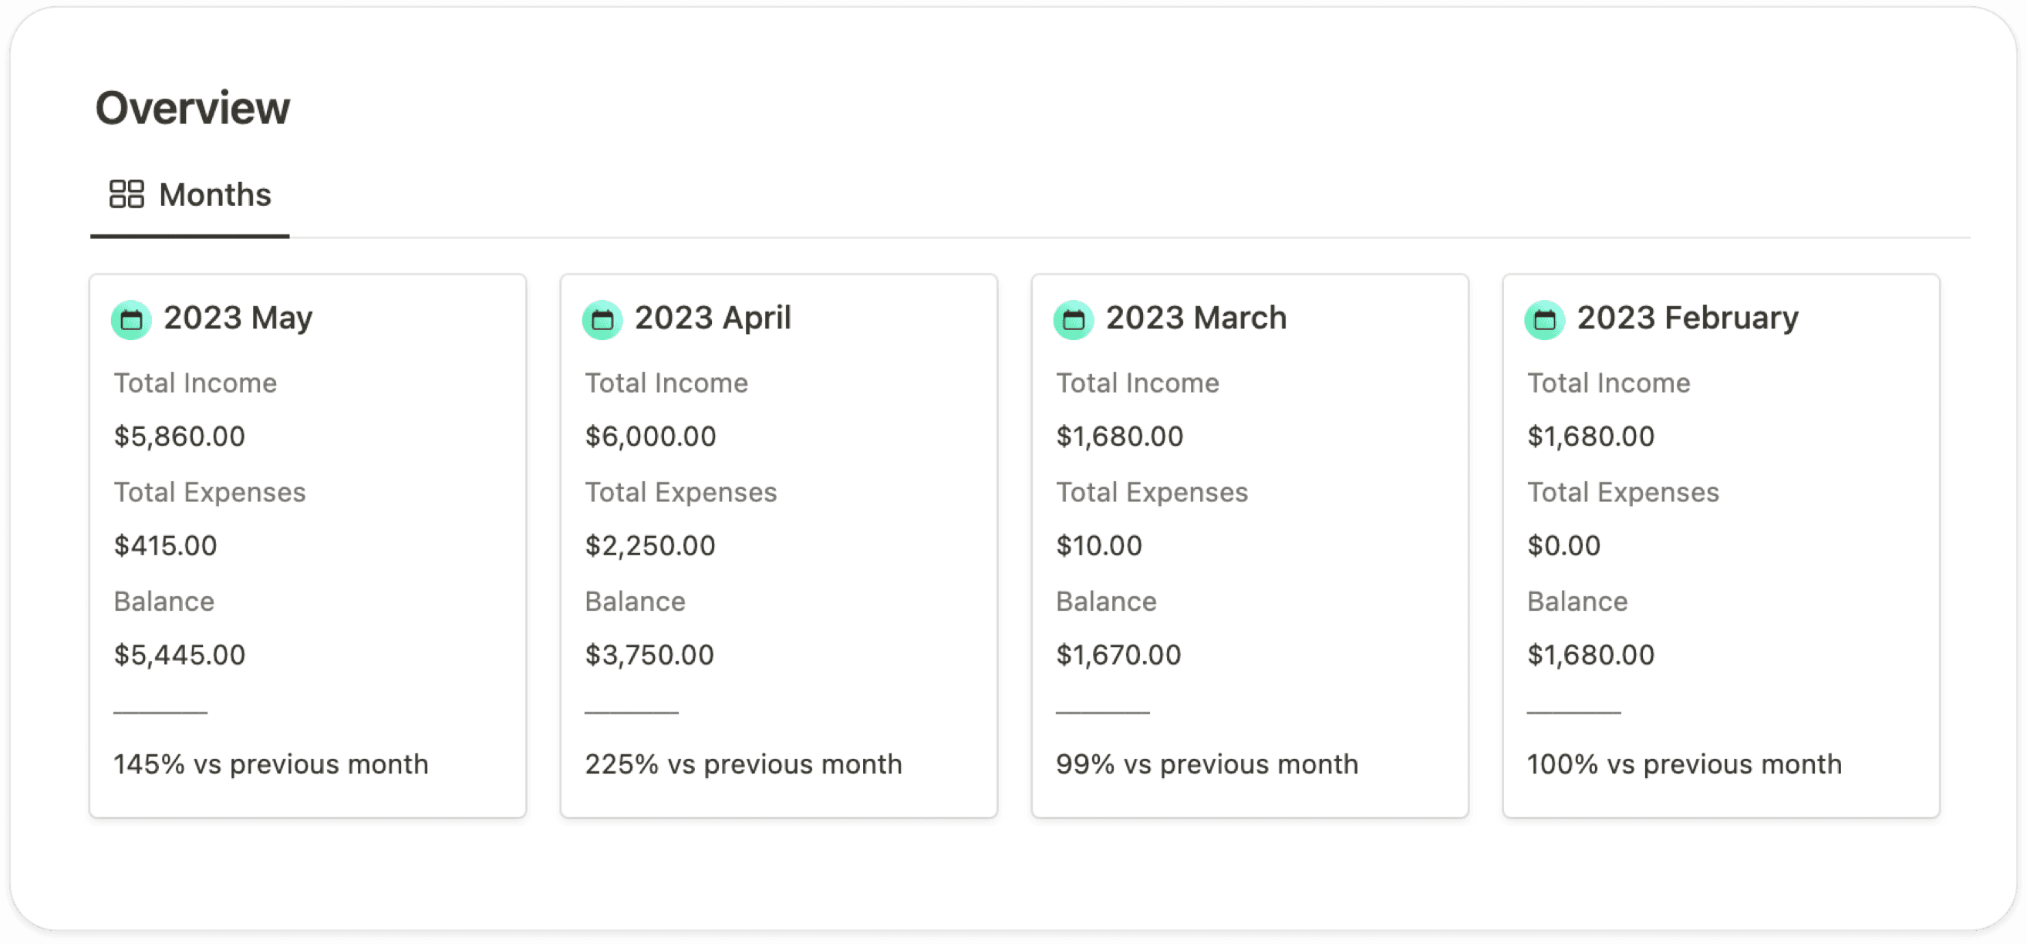Open the 2023 March page title

tap(1196, 318)
